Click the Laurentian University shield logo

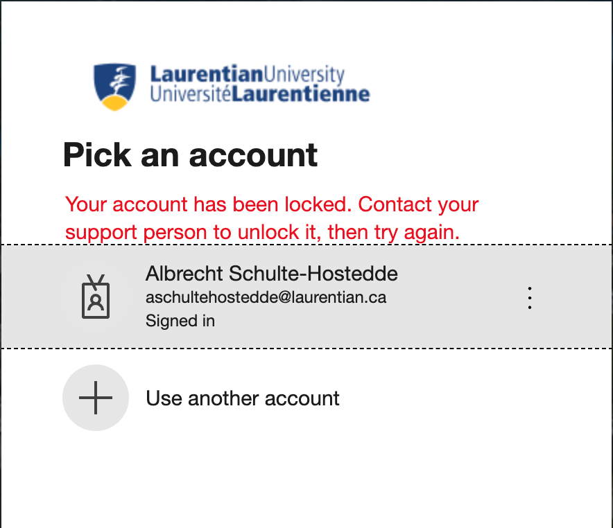pyautogui.click(x=116, y=86)
